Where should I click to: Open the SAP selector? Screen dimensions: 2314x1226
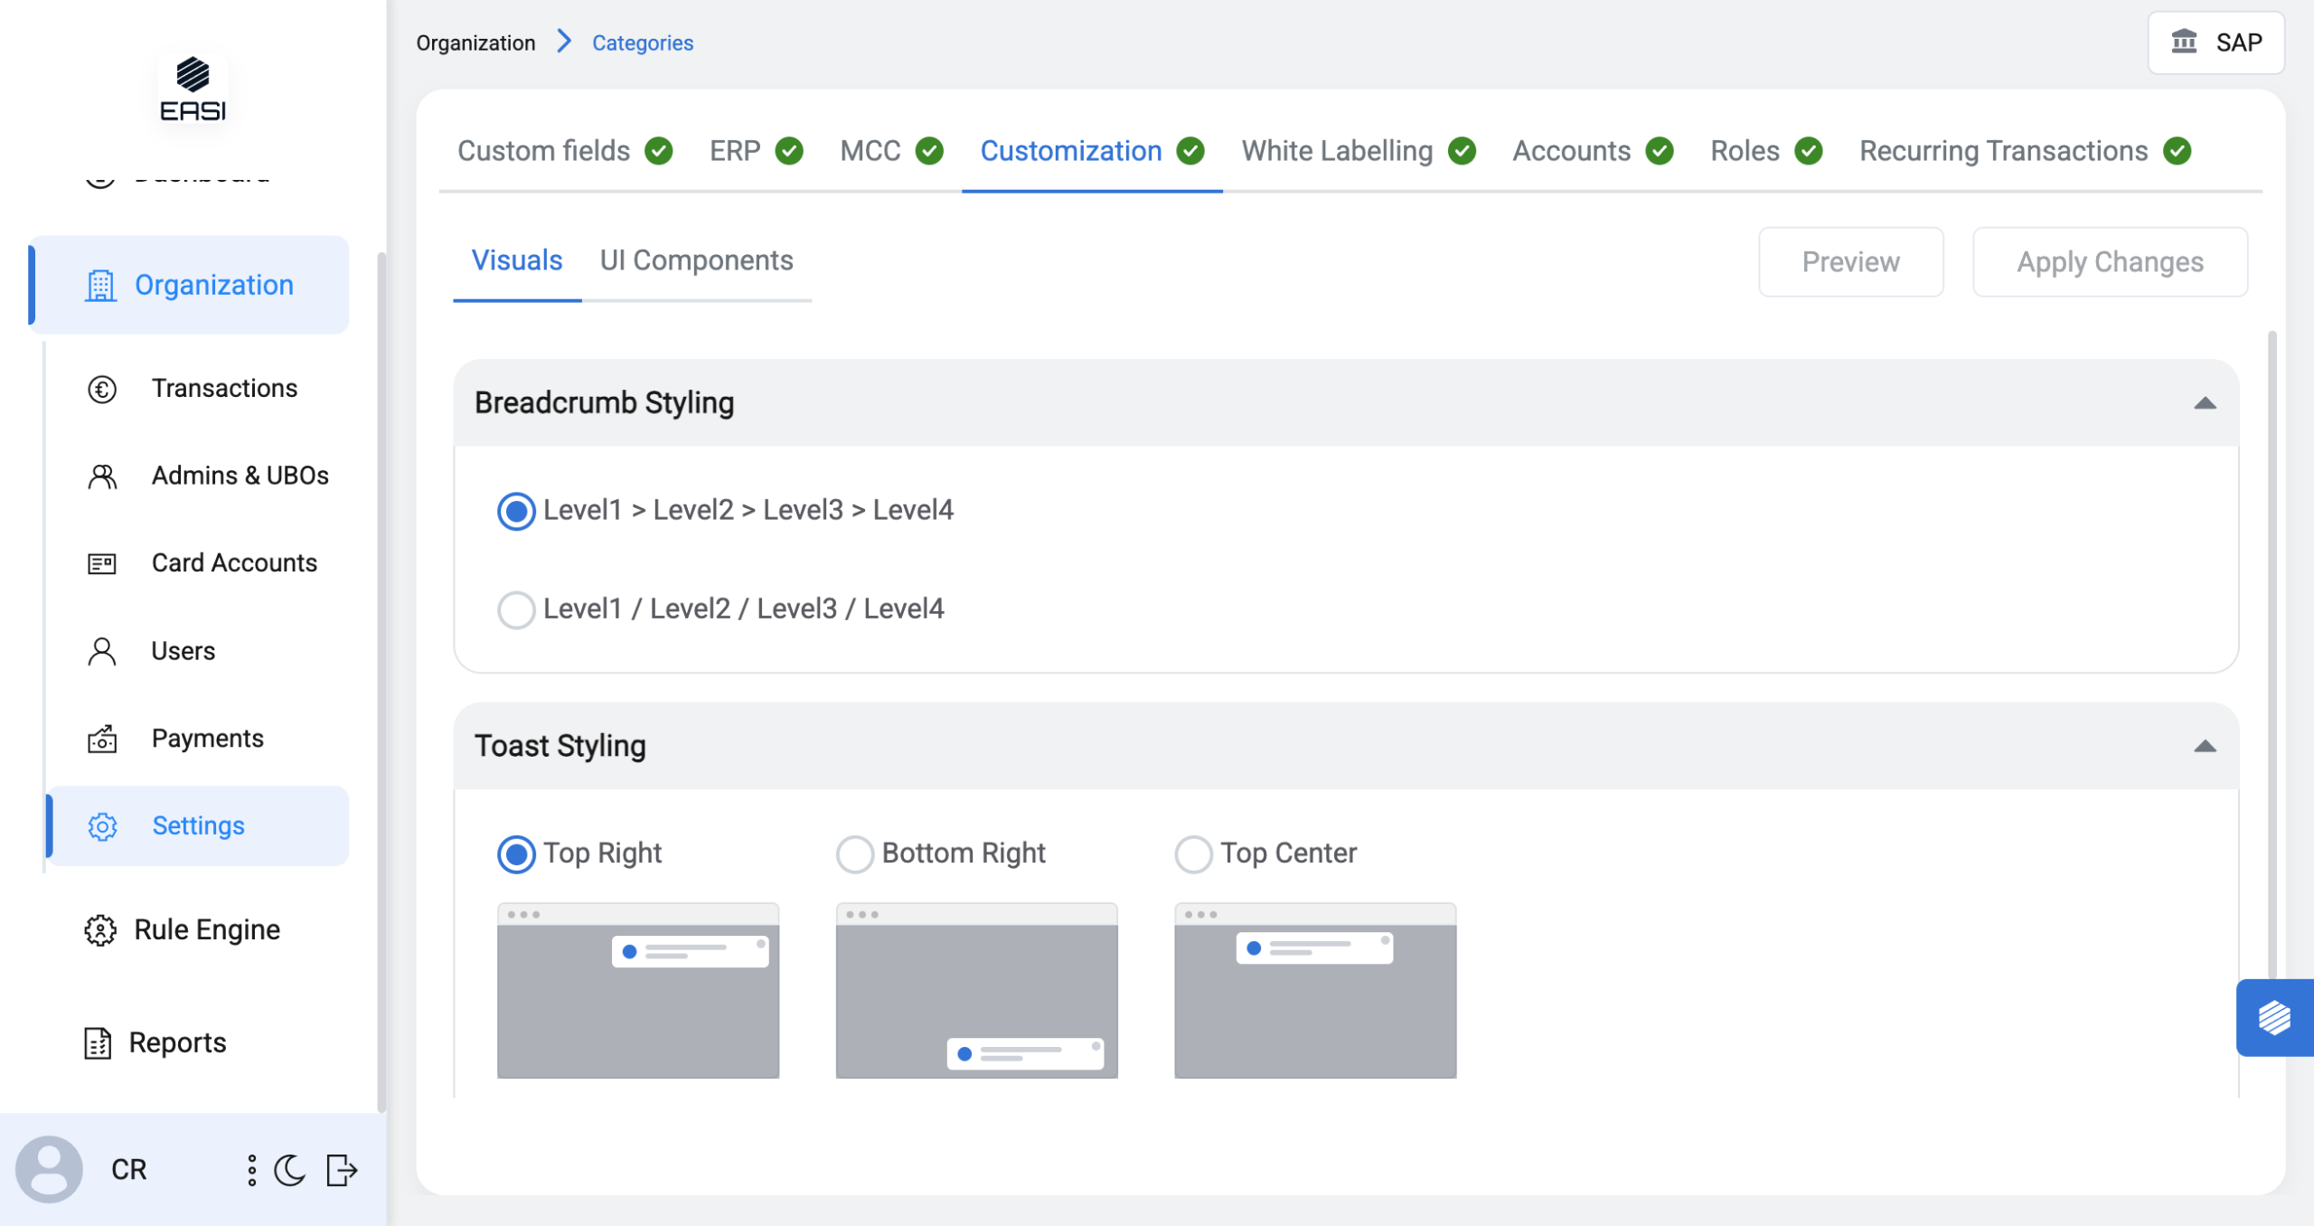(2215, 42)
